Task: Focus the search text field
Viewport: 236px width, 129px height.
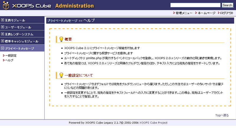Action: (x=195, y=5)
